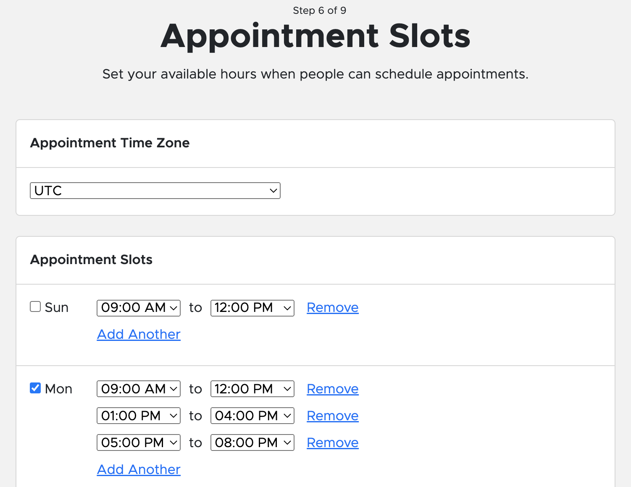Click the Sun day label
Viewport: 631px width, 487px height.
(x=57, y=308)
